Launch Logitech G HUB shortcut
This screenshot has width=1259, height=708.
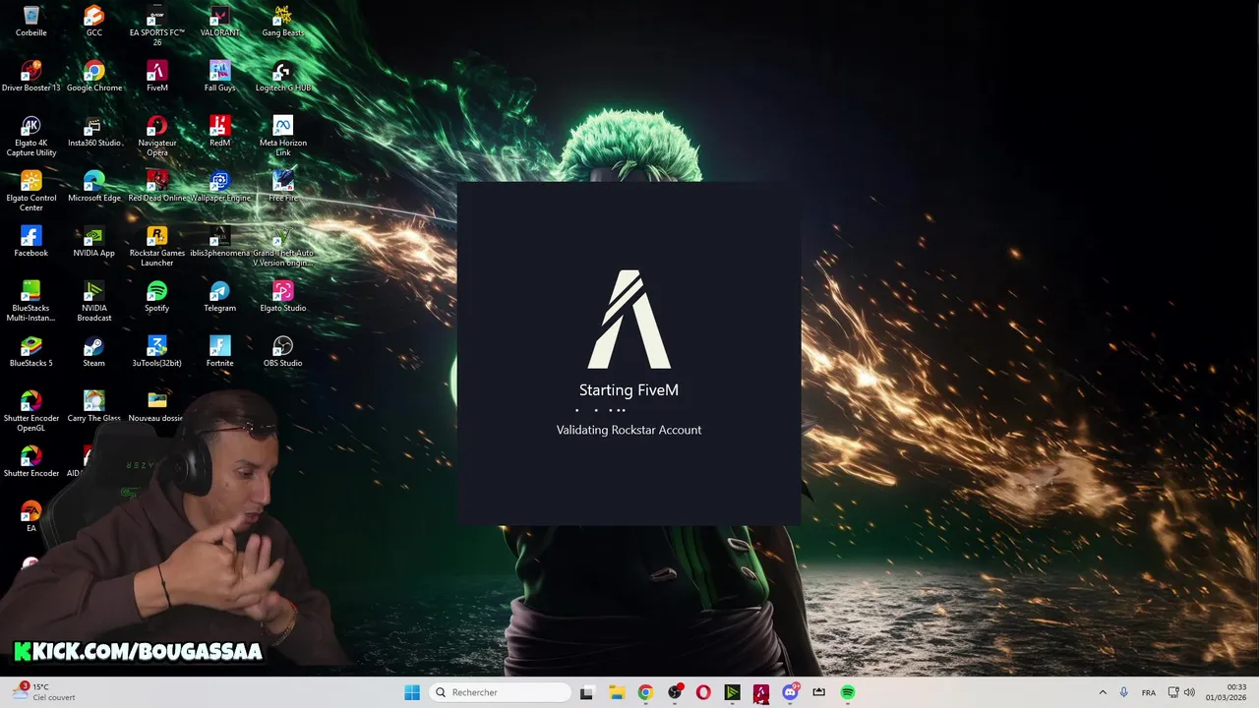tap(282, 77)
